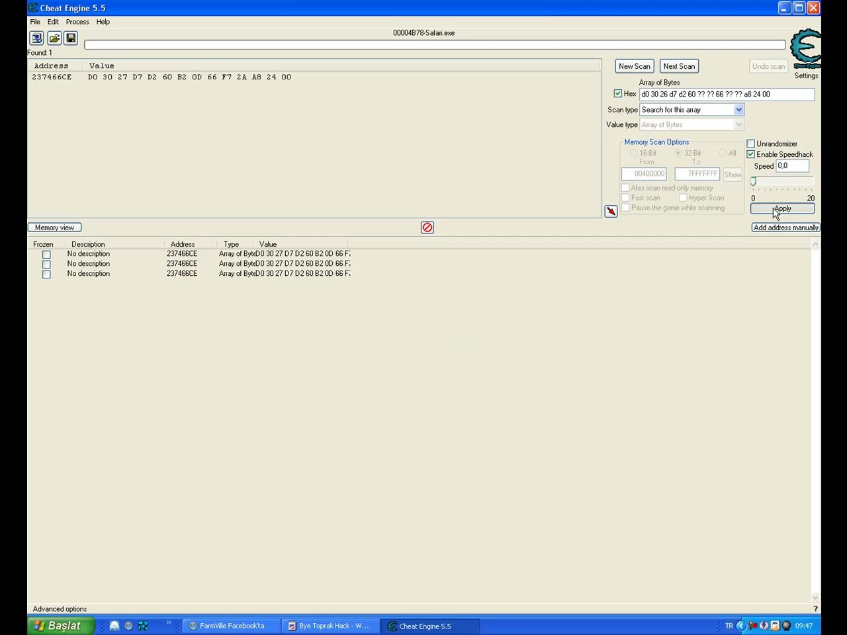The width and height of the screenshot is (847, 635).
Task: Select the second No description row
Action: click(x=89, y=264)
